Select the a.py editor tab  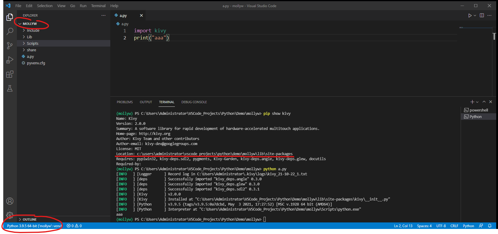(128, 15)
